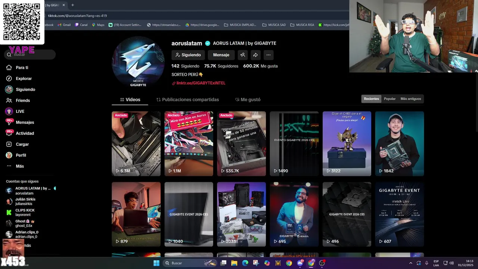Image resolution: width=478 pixels, height=269 pixels.
Task: Click the aoruslatam profile avatar
Action: (138, 62)
